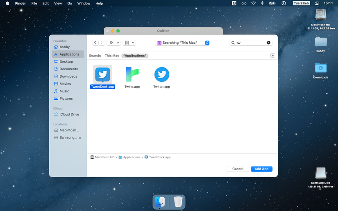Image resolution: width=338 pixels, height=211 pixels.
Task: Clear the search field text
Action: coord(269,43)
